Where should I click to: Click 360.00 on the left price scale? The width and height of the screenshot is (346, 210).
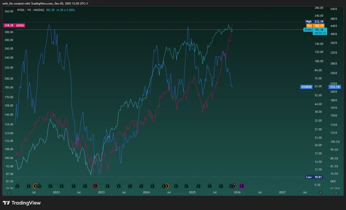point(10,11)
